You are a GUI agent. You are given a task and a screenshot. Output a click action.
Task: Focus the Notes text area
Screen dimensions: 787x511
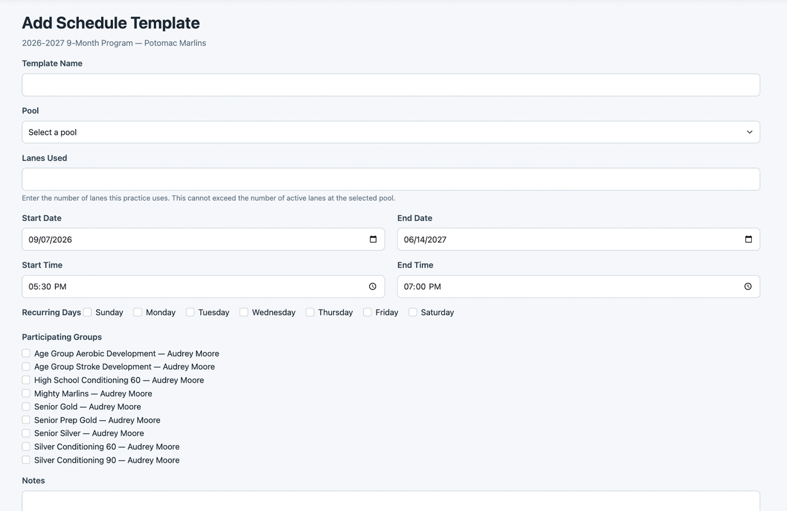point(391,501)
